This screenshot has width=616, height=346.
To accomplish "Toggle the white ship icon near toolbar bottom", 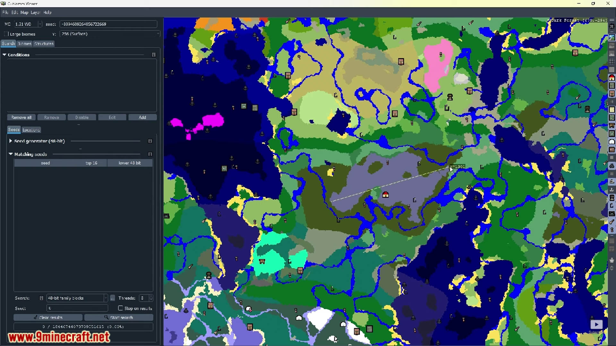I will tap(612, 260).
